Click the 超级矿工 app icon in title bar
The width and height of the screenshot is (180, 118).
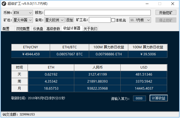click(x=4, y=4)
